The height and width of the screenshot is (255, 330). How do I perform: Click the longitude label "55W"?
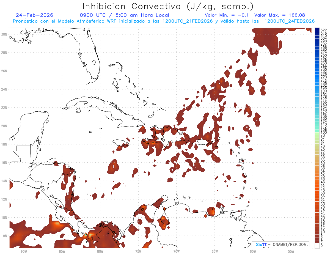pos(291,251)
